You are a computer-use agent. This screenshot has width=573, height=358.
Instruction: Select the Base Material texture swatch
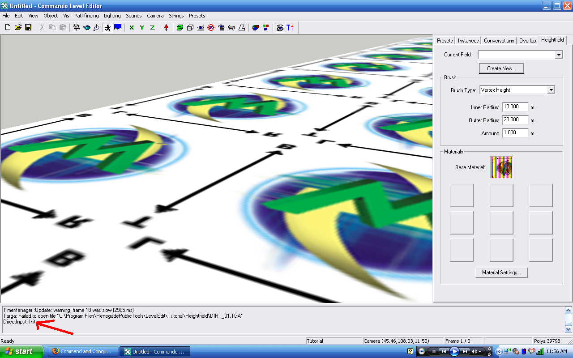coord(501,167)
